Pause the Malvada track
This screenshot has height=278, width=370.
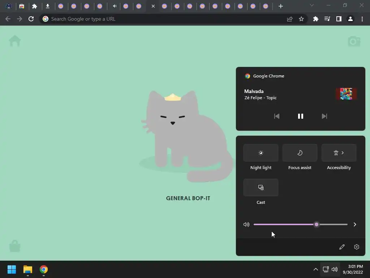tap(300, 116)
